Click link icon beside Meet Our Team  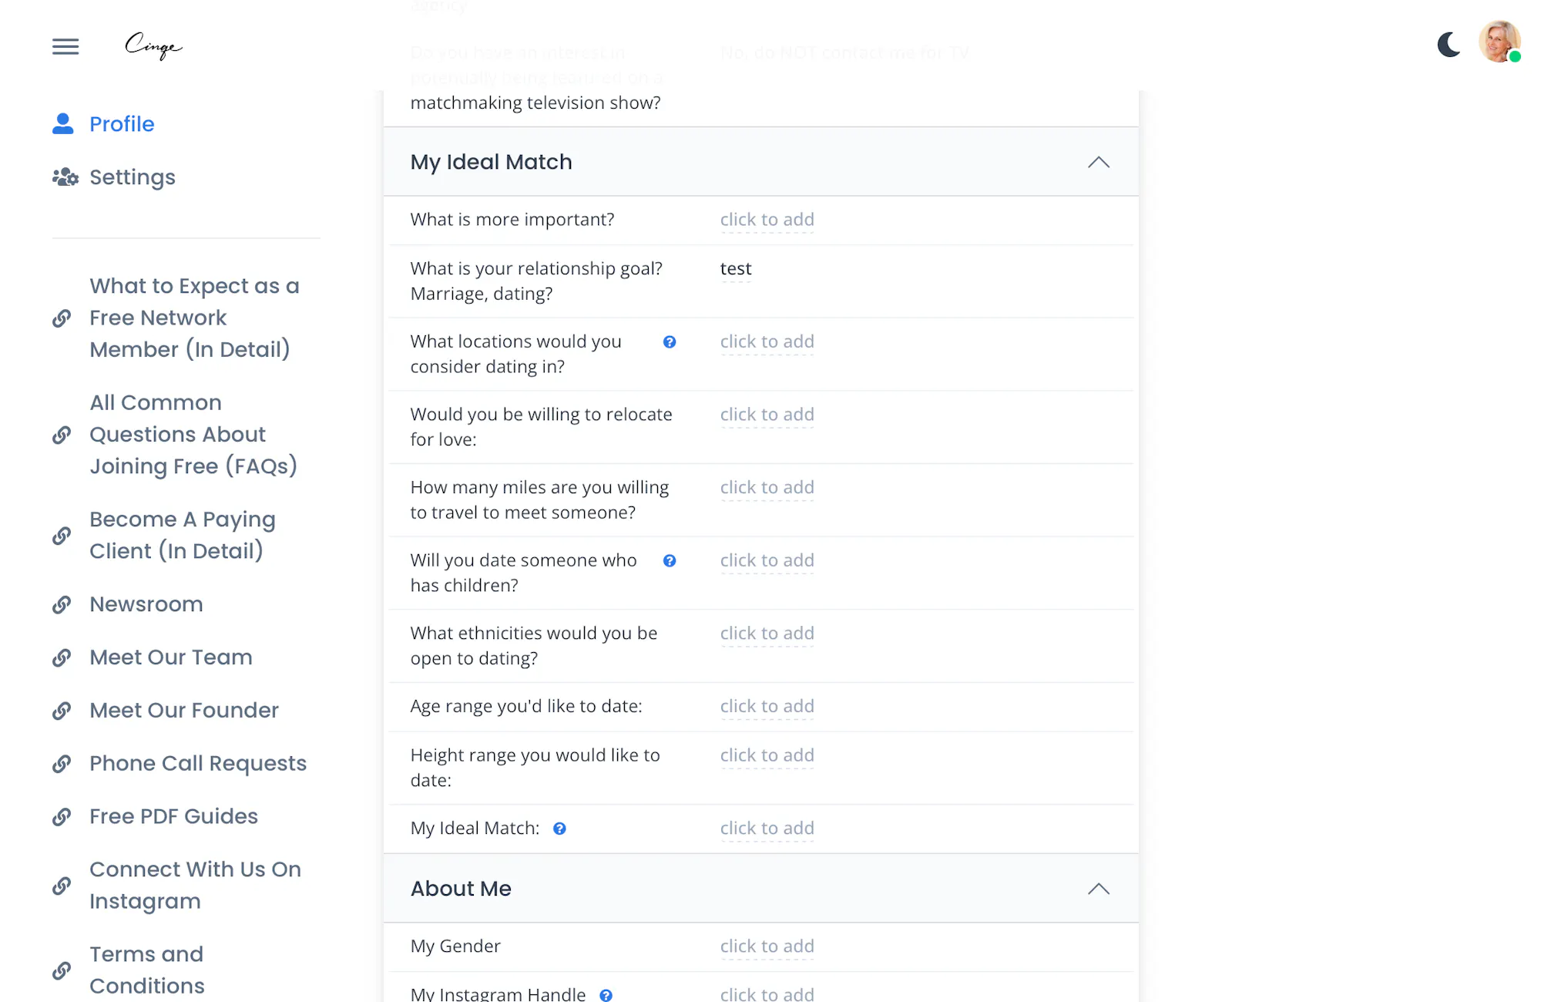(62, 657)
